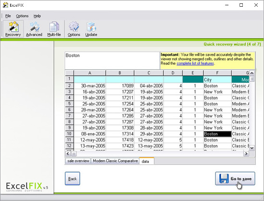Click cell 28-mar-2005 in row 6
Screen dimensions: 264x201
pyautogui.click(x=90, y=110)
